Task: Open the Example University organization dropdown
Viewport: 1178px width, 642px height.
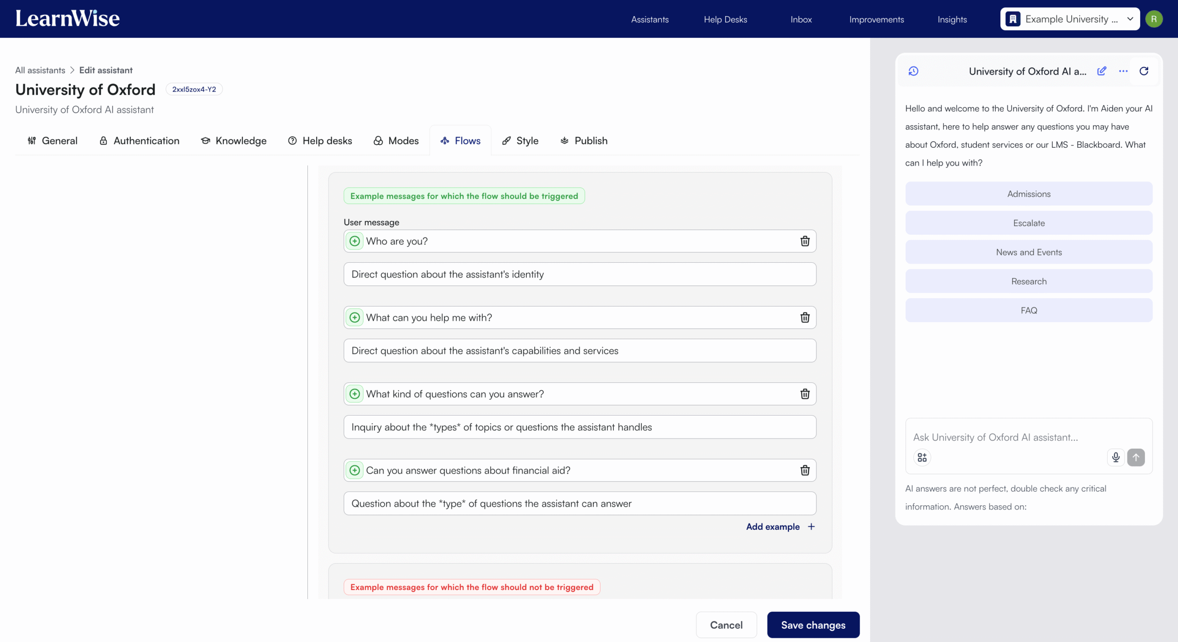Action: [1069, 19]
